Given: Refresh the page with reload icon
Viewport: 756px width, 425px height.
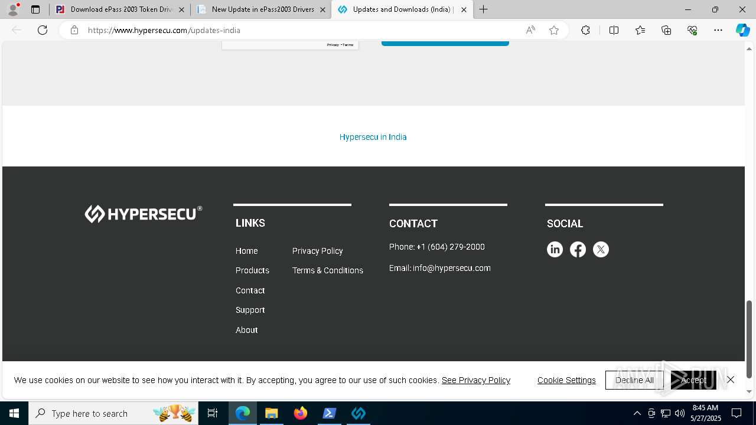Looking at the screenshot, I should [x=43, y=30].
